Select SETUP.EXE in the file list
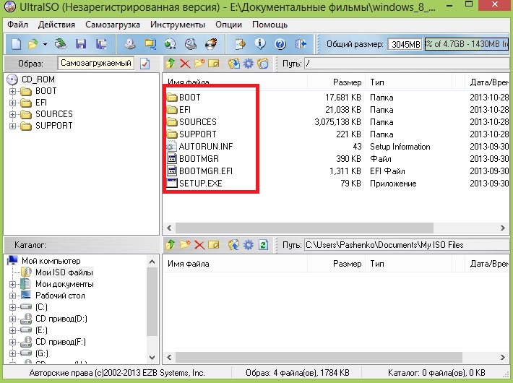 click(x=200, y=183)
